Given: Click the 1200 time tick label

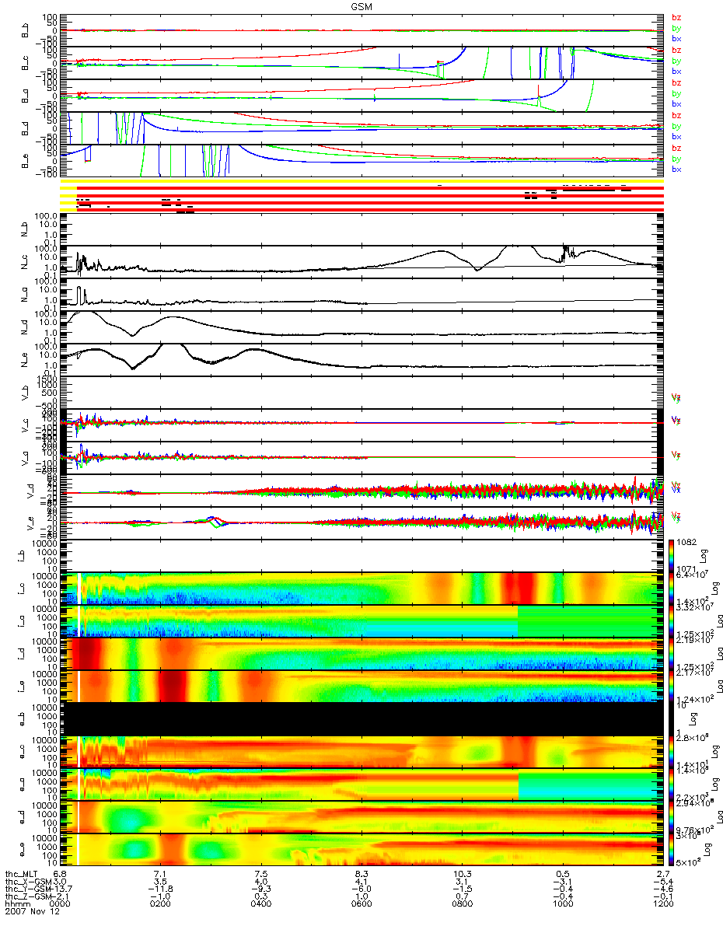Looking at the screenshot, I should pyautogui.click(x=663, y=905).
